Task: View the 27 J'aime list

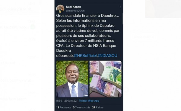Action: point(98,107)
